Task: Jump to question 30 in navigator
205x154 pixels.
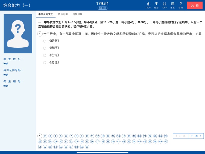Action: 61,141
